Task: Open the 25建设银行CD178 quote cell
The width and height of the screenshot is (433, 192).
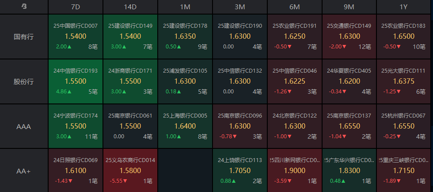Action: [185, 37]
